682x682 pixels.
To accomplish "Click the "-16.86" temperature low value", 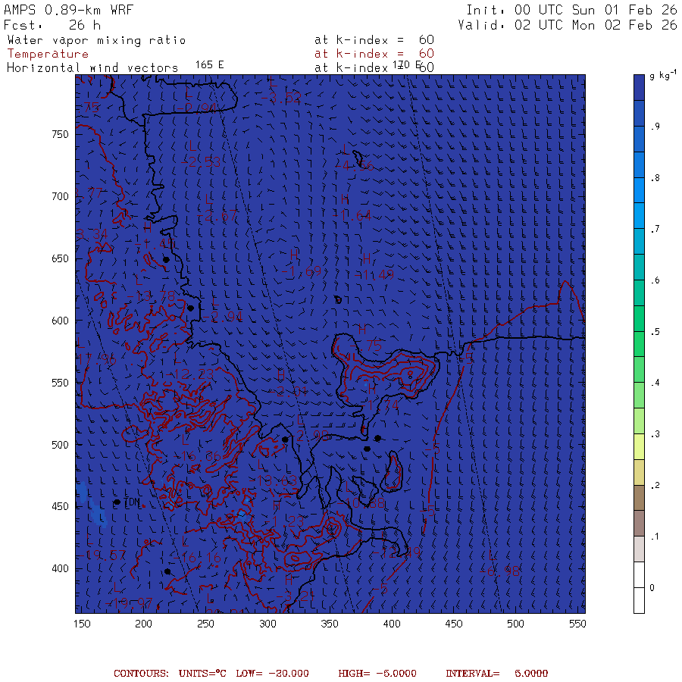I will (x=196, y=457).
